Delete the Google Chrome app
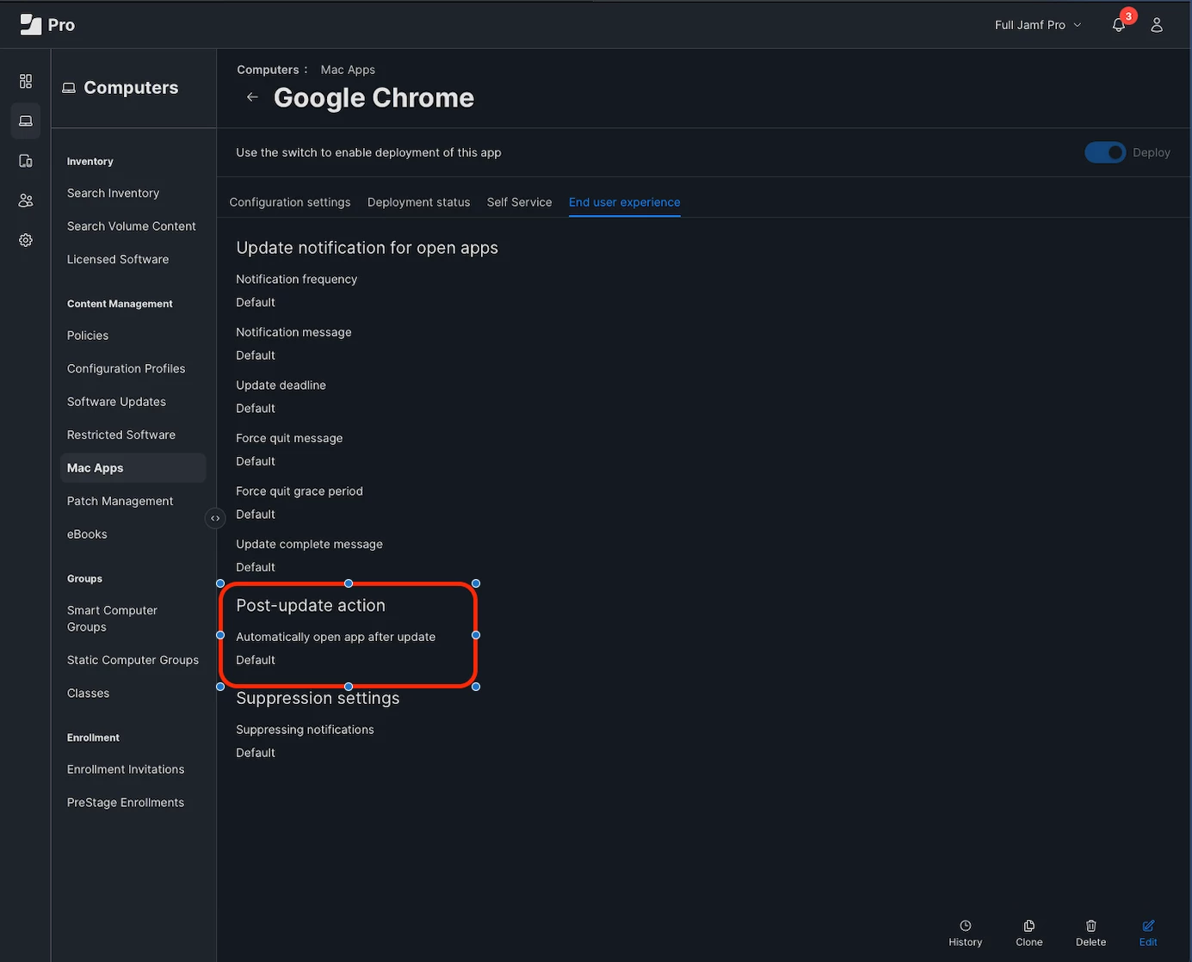1192x962 pixels. click(1090, 934)
